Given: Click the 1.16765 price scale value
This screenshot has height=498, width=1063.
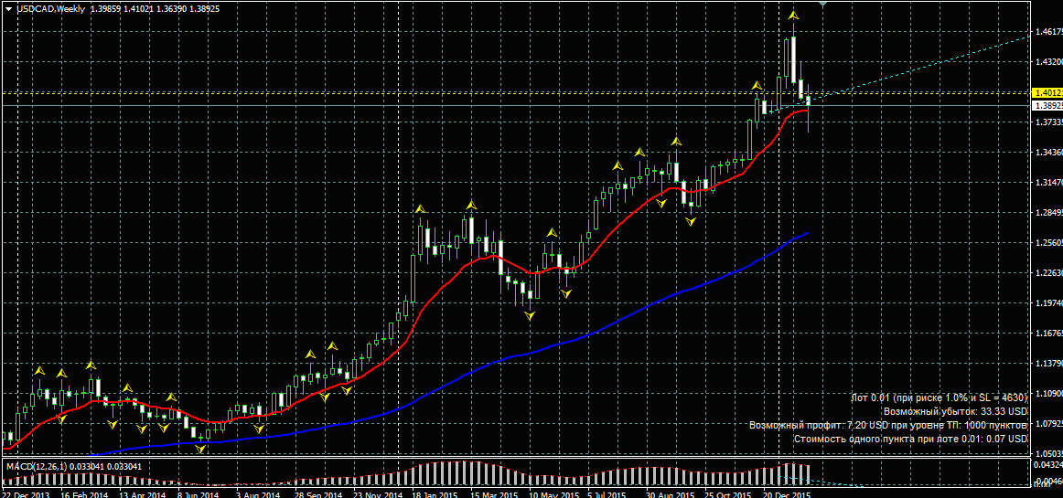Looking at the screenshot, I should (x=1048, y=334).
